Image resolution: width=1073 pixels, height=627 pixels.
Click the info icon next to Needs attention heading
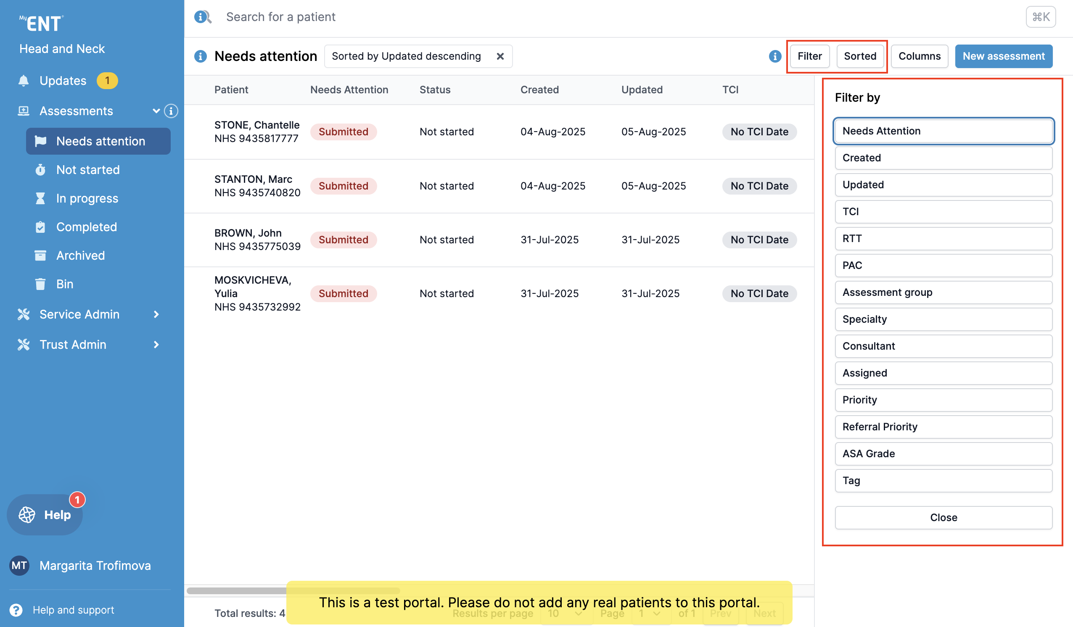coord(200,56)
